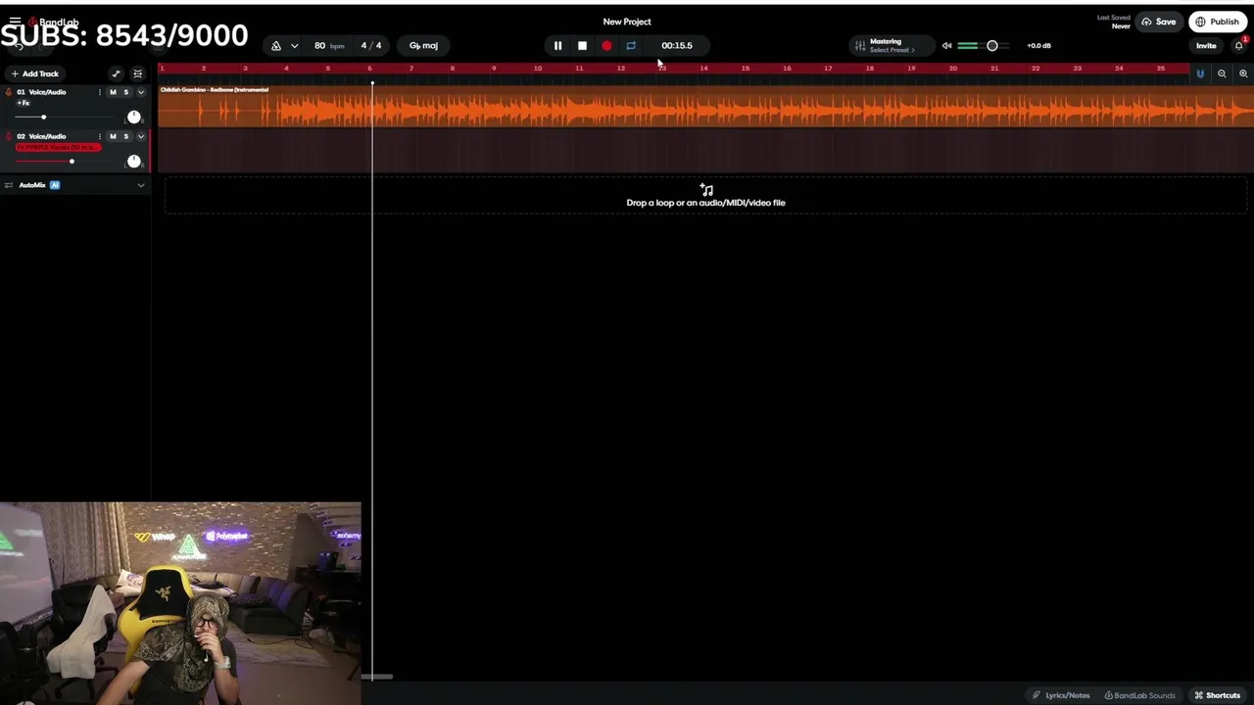
Task: Adjust track 01 pan knob
Action: 134,117
